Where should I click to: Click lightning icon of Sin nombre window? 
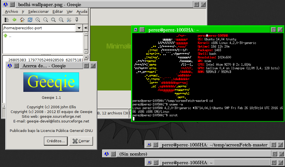(x=113, y=154)
